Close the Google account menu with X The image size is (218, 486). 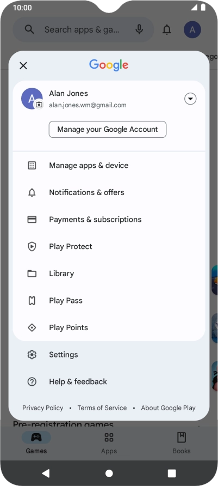pyautogui.click(x=23, y=65)
